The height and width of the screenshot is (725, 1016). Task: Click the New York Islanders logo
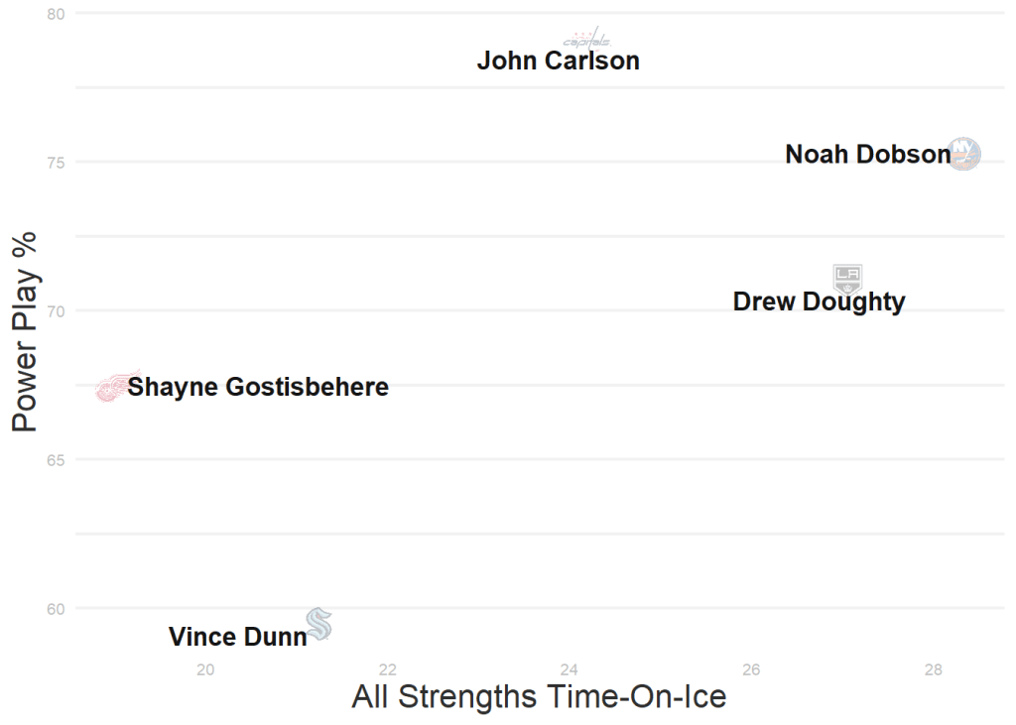point(964,154)
